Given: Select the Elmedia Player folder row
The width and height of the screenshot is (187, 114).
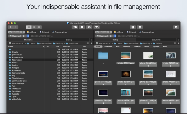Looking at the screenshot, I should tap(50, 83).
